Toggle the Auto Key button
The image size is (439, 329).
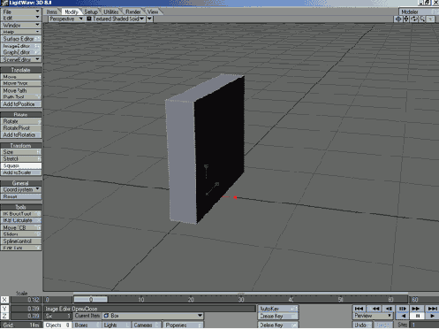(x=278, y=309)
